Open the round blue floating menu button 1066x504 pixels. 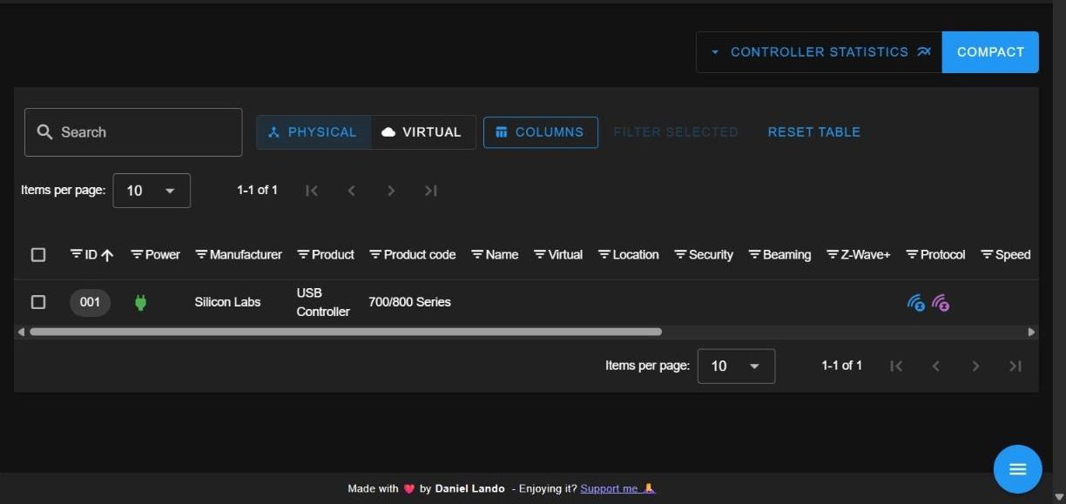tap(1017, 469)
